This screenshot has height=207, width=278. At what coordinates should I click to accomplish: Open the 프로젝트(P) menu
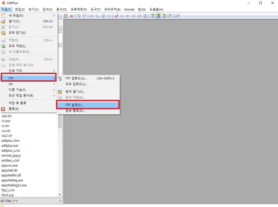pos(79,9)
